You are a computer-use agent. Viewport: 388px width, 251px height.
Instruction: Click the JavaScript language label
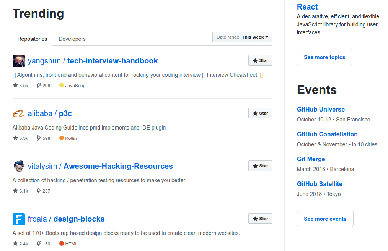[x=76, y=86]
